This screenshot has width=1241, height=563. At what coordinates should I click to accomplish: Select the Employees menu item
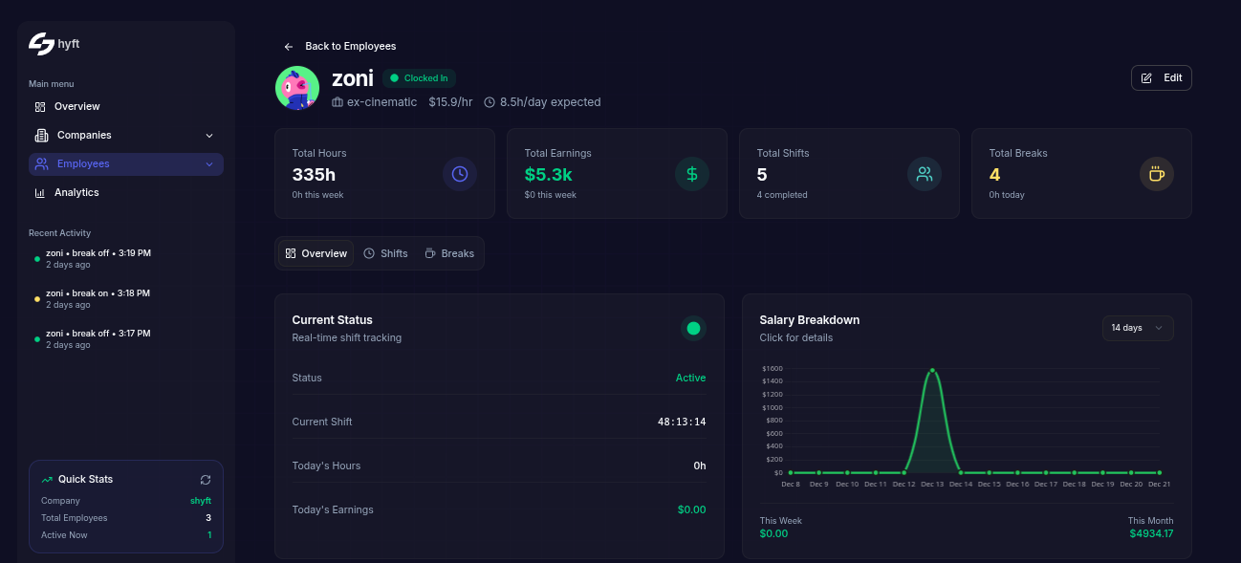(x=126, y=164)
